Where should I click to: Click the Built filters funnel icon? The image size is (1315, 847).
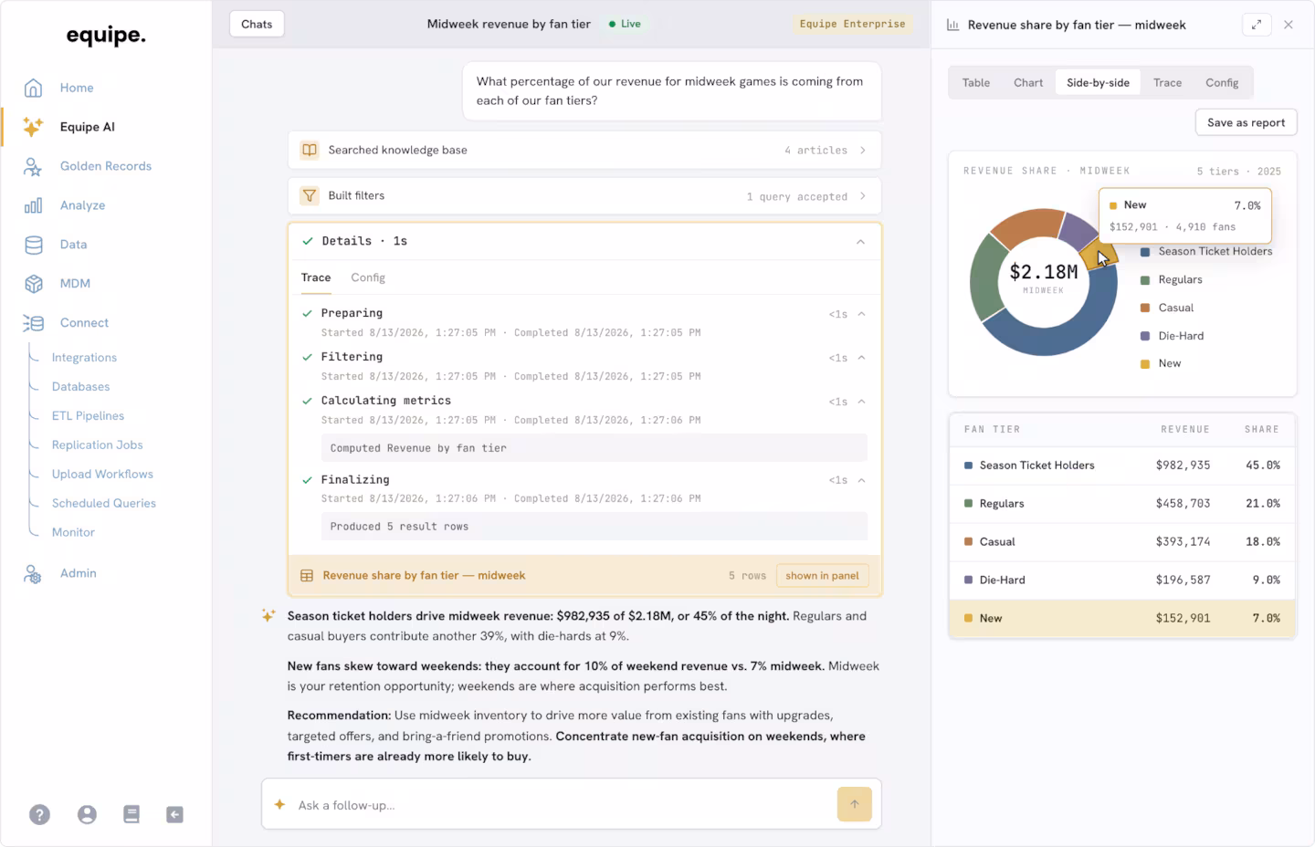pyautogui.click(x=310, y=195)
